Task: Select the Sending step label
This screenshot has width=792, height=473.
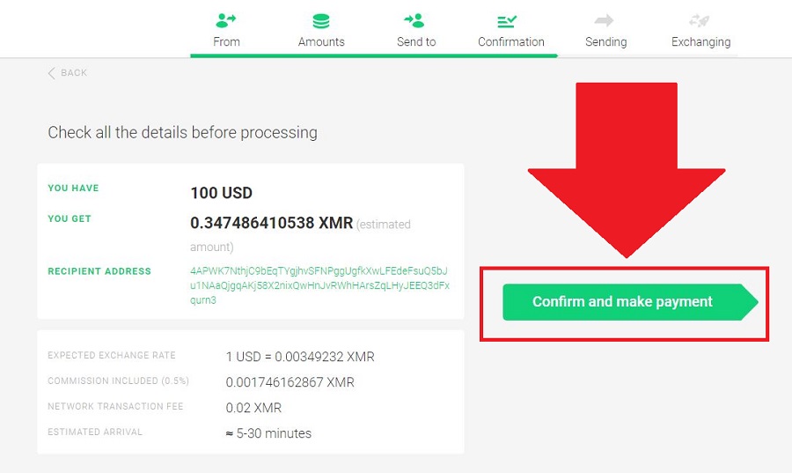Action: click(606, 42)
